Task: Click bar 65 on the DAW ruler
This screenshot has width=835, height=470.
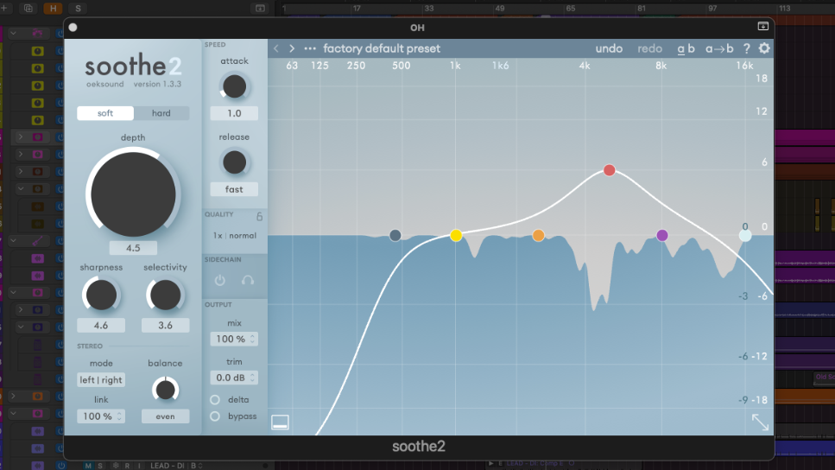Action: [x=570, y=8]
